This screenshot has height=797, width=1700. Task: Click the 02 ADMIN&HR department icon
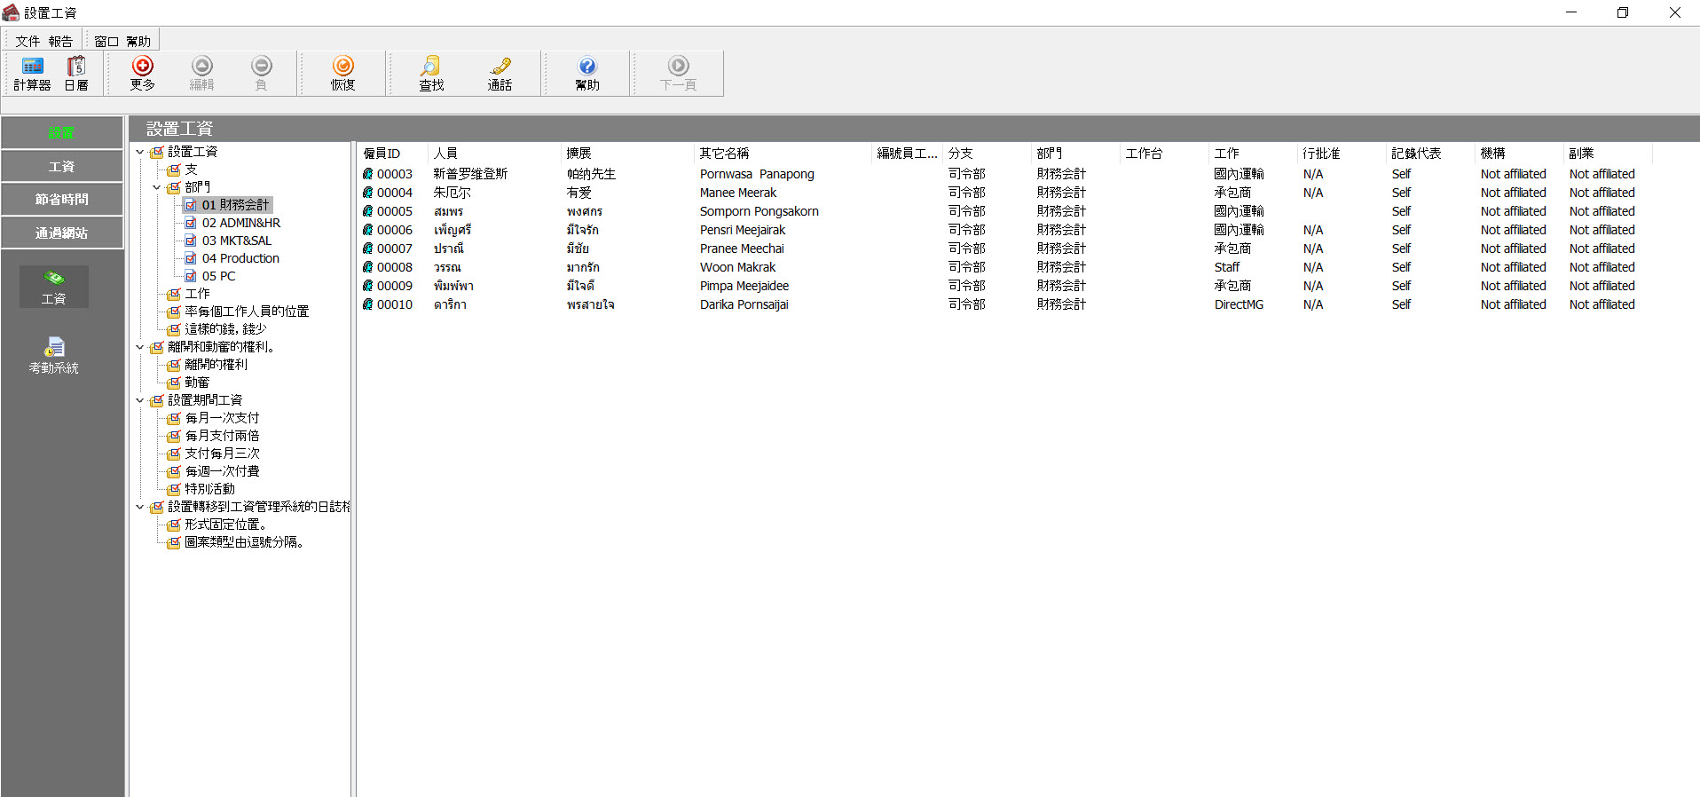click(x=191, y=223)
